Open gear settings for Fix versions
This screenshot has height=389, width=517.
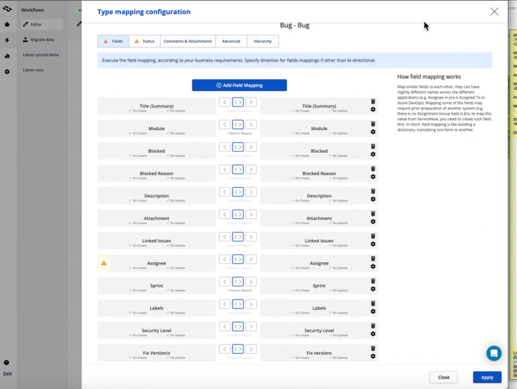pyautogui.click(x=373, y=356)
